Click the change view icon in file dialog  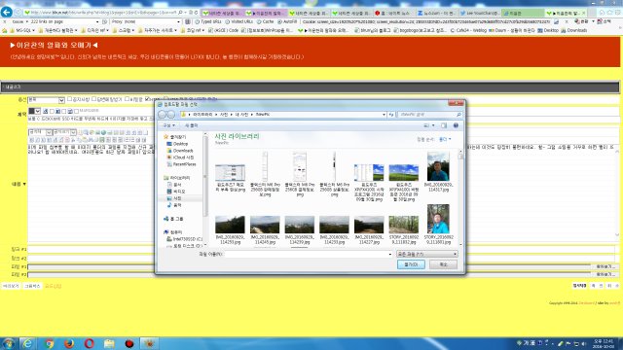coord(426,125)
